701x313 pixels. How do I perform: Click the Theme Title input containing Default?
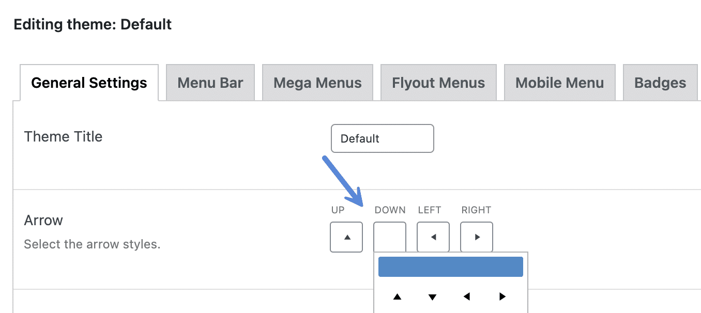pyautogui.click(x=382, y=138)
